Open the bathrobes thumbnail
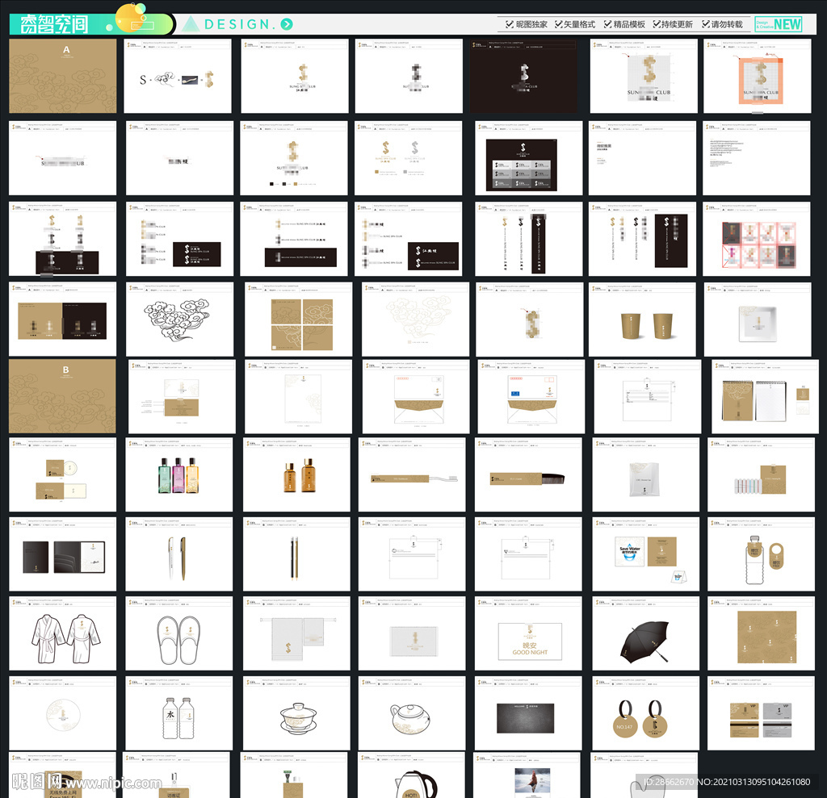The height and width of the screenshot is (798, 827). 62,633
